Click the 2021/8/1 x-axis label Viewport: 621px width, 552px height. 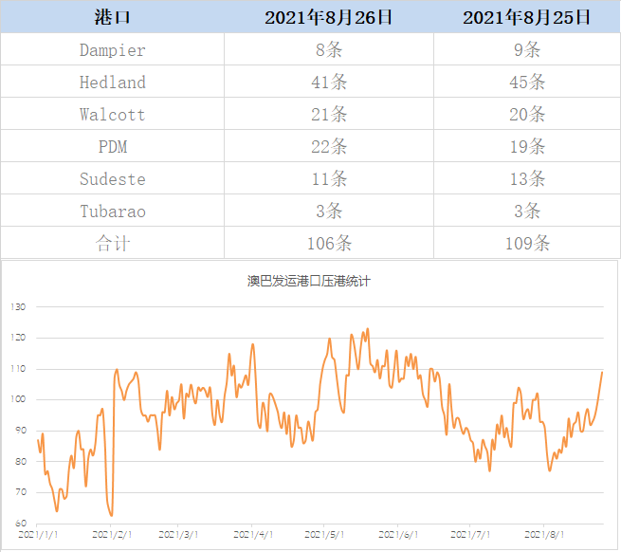544,535
